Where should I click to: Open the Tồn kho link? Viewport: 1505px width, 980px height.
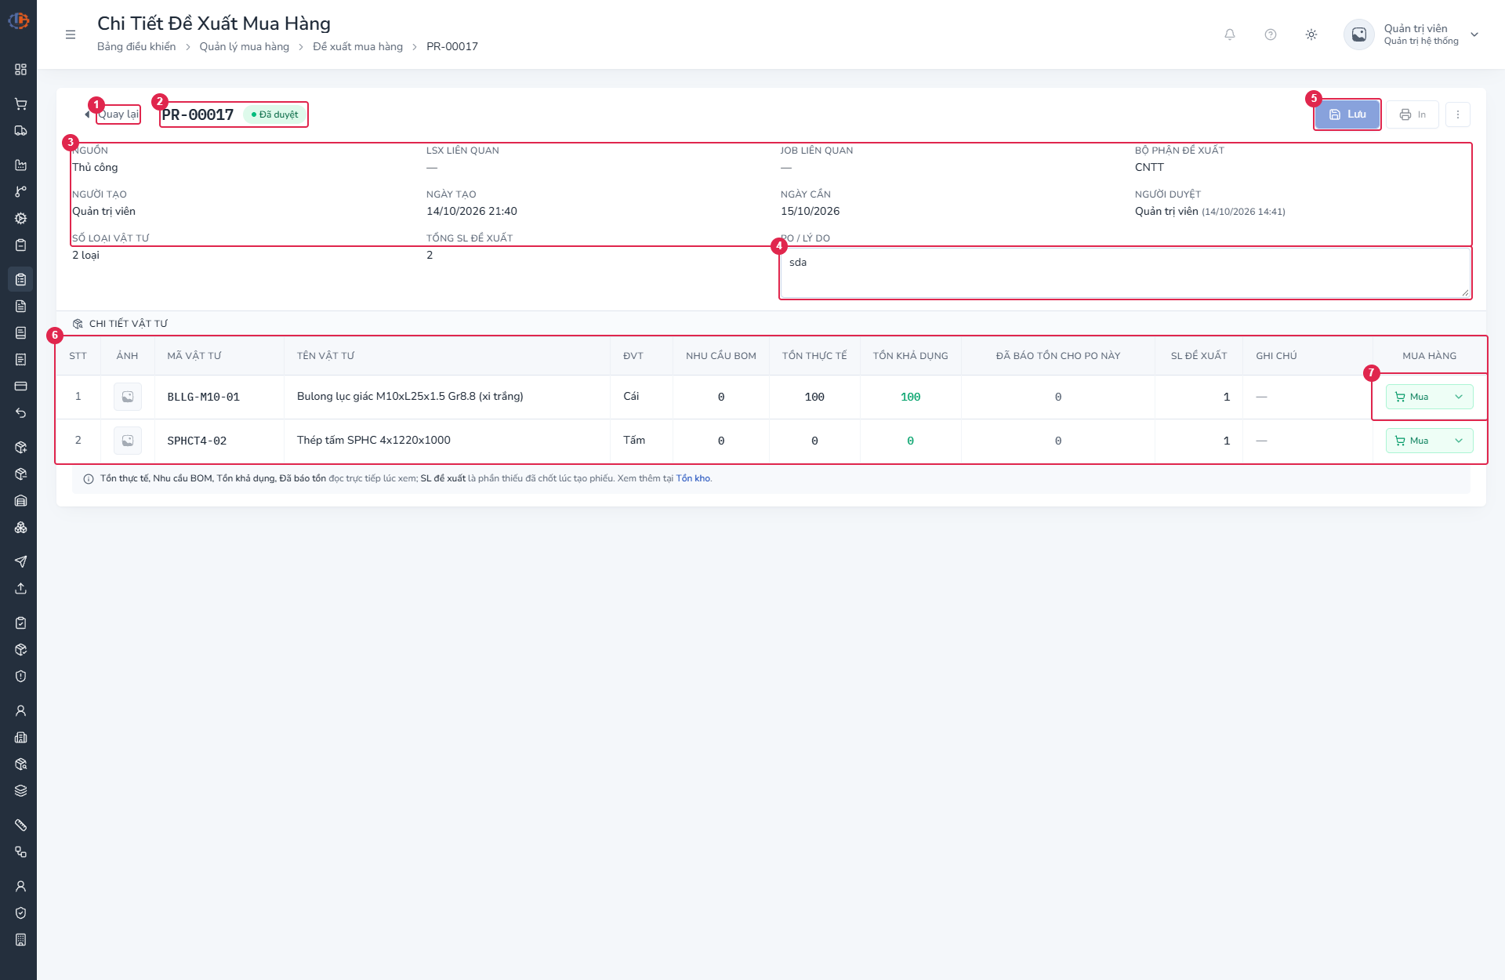point(693,478)
